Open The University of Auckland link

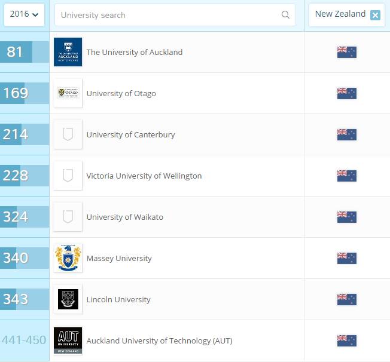[135, 52]
